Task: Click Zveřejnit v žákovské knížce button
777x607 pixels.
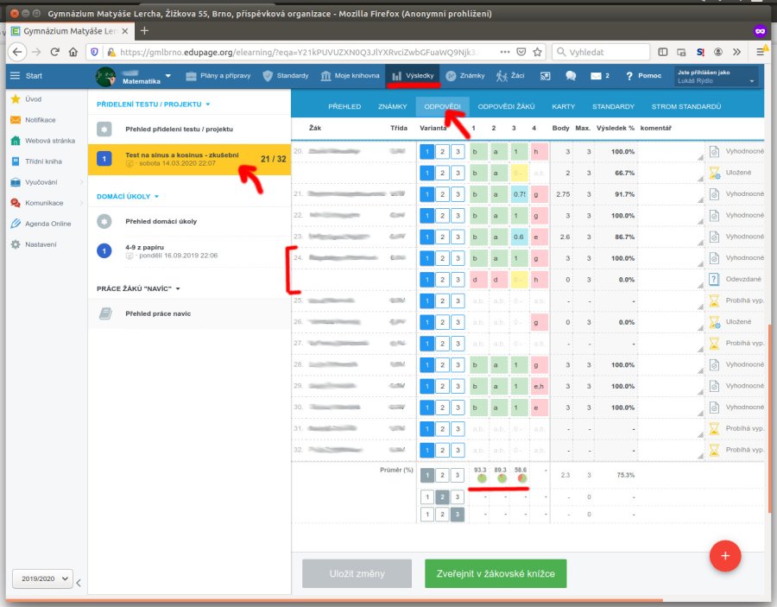Action: pos(495,573)
